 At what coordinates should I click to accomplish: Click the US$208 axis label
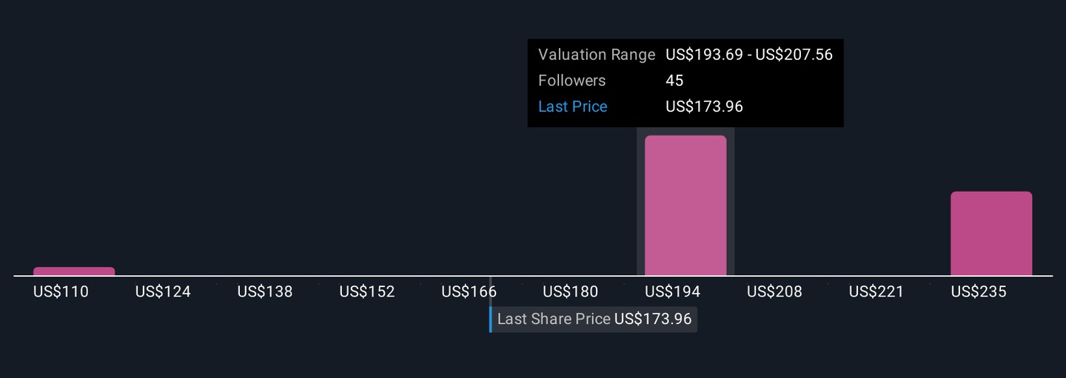[774, 291]
